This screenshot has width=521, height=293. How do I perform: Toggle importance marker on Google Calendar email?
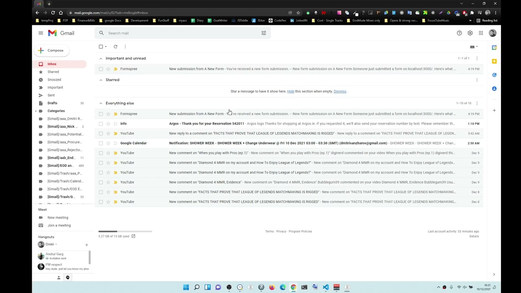[116, 143]
